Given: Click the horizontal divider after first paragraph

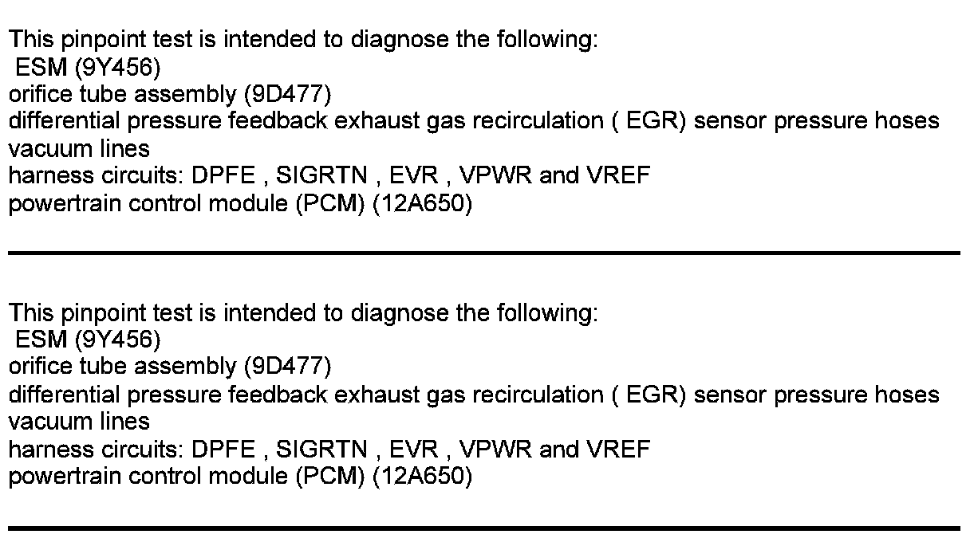Looking at the screenshot, I should tap(484, 253).
